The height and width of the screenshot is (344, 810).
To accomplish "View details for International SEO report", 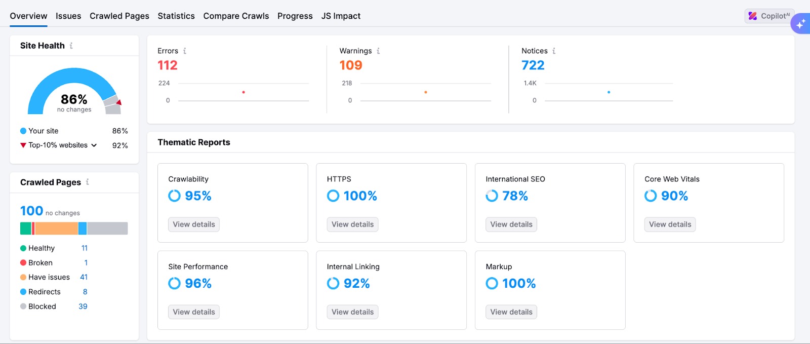I will pyautogui.click(x=511, y=224).
